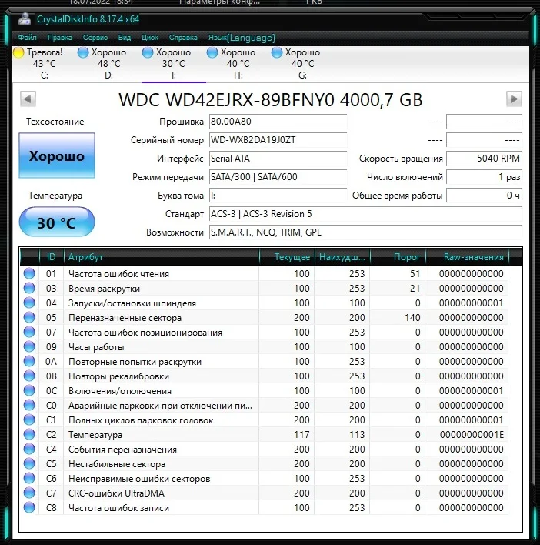This screenshot has height=545, width=540.
Task: Click status orb for attribute C1 load cycles
Action: pos(29,420)
